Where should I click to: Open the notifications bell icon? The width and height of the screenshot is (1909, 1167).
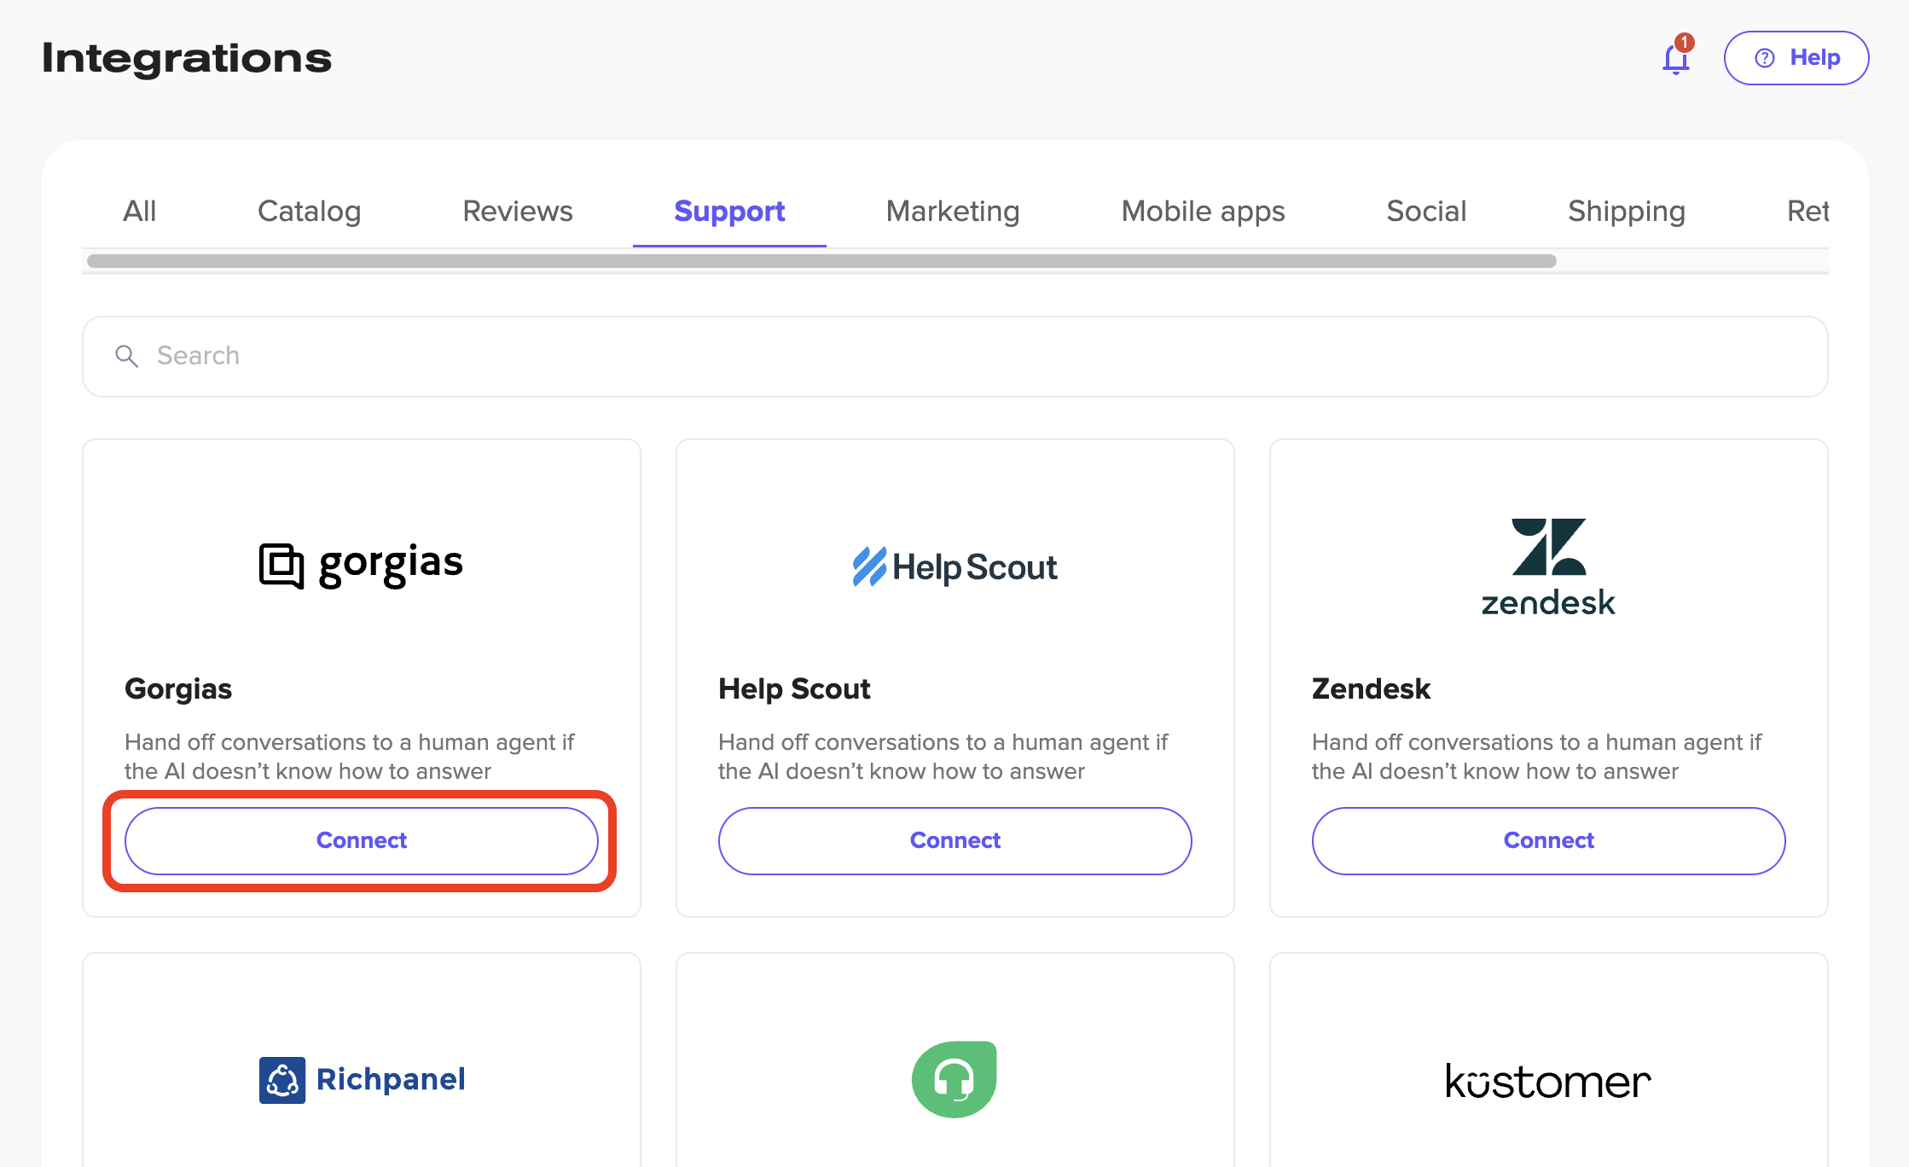[x=1676, y=57]
